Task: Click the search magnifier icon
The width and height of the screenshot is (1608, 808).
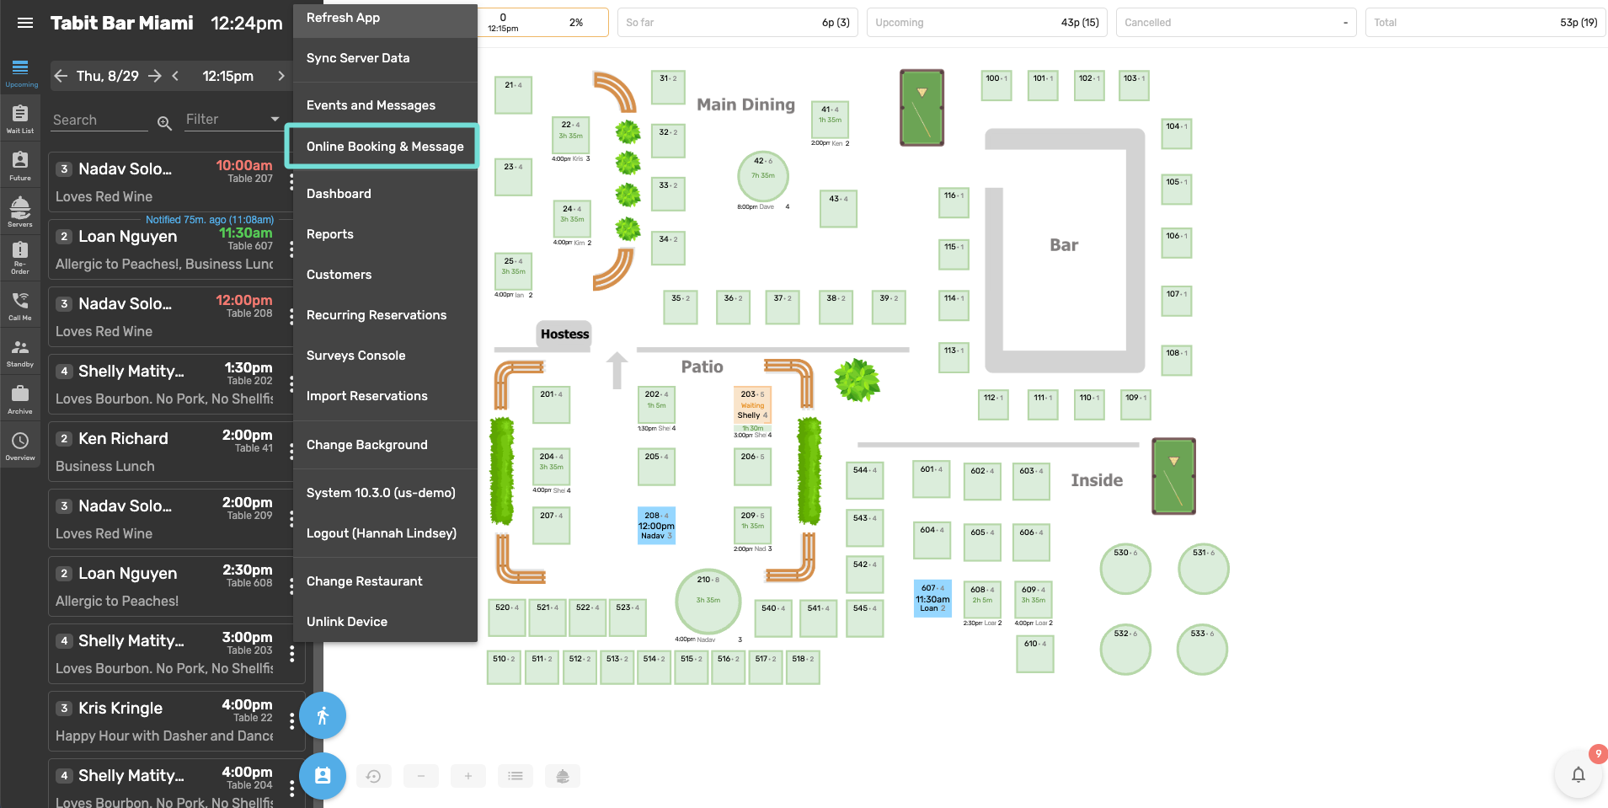Action: 164,123
